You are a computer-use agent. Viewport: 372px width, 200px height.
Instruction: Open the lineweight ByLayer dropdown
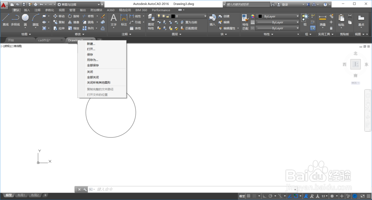[x=278, y=22]
